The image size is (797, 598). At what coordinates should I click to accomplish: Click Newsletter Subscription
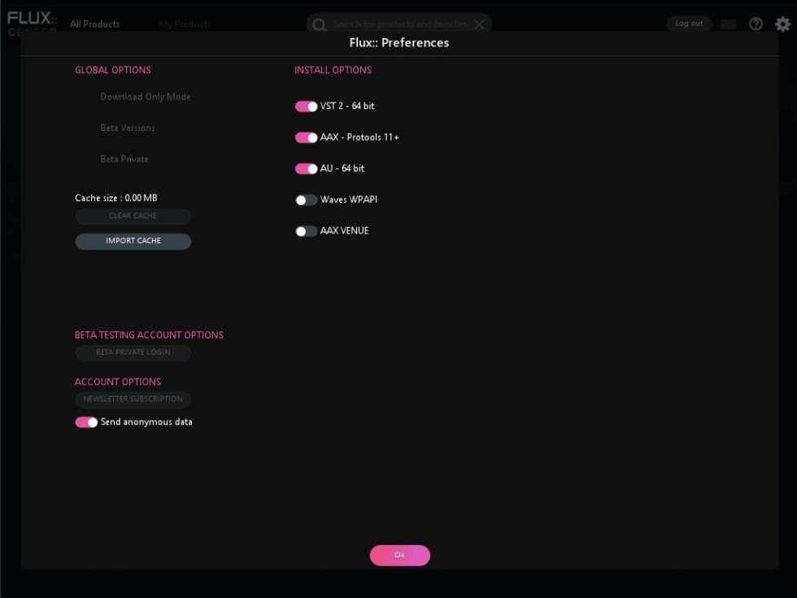click(x=133, y=399)
